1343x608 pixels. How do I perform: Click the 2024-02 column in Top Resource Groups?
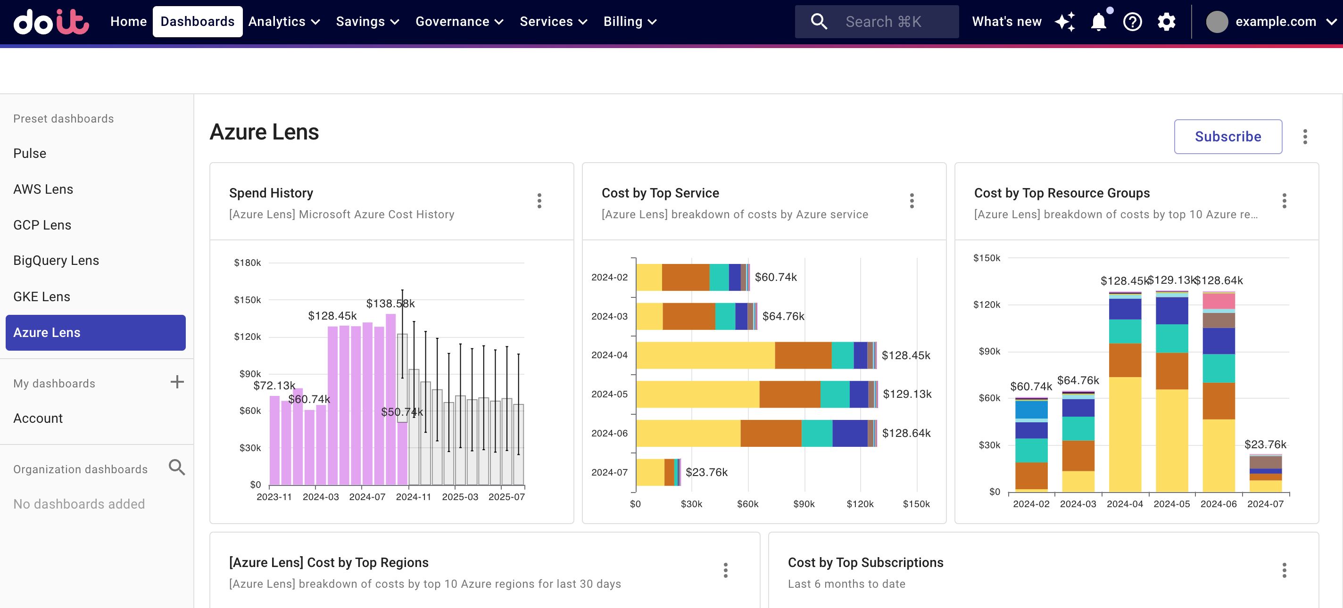coord(1031,444)
